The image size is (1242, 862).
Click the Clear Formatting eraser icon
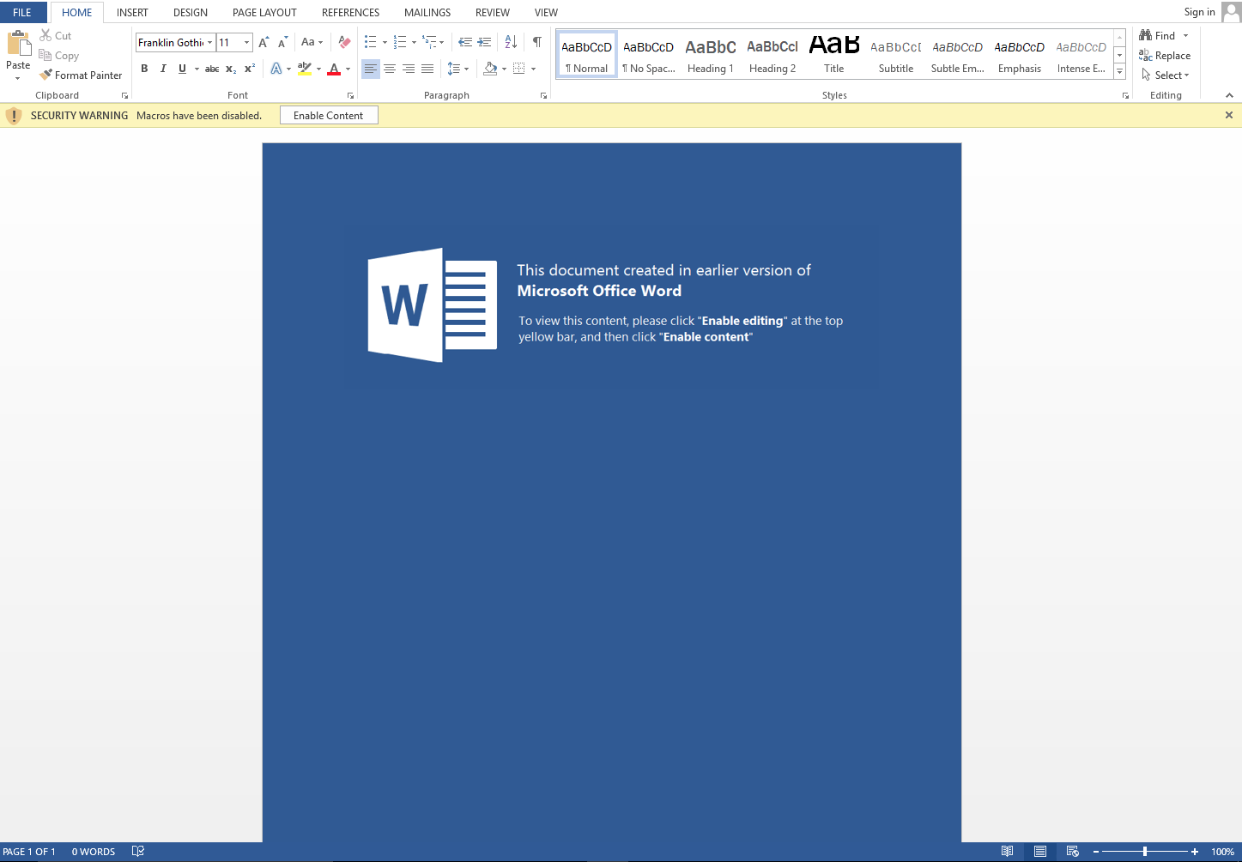344,42
